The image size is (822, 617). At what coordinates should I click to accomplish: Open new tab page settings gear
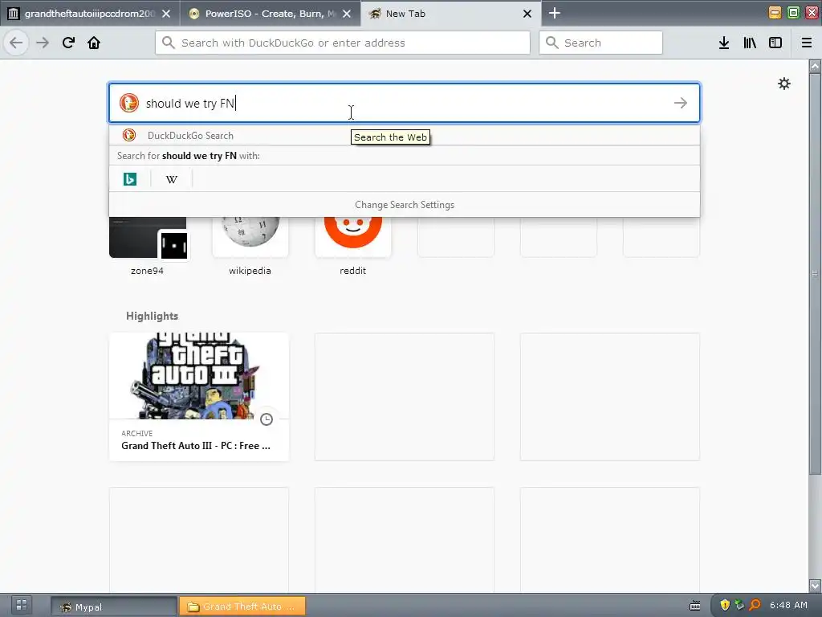(x=784, y=84)
